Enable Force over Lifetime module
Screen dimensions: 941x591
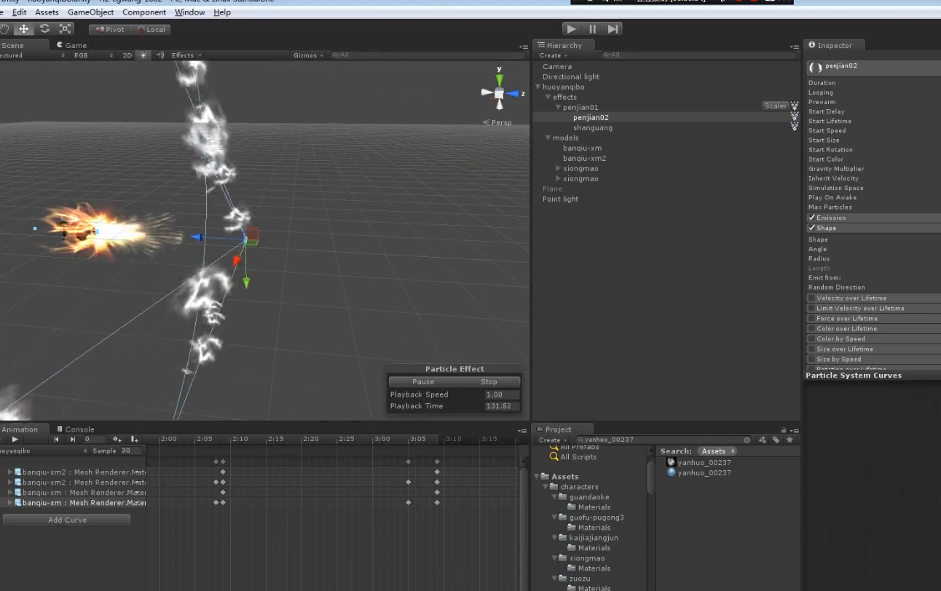(x=811, y=318)
